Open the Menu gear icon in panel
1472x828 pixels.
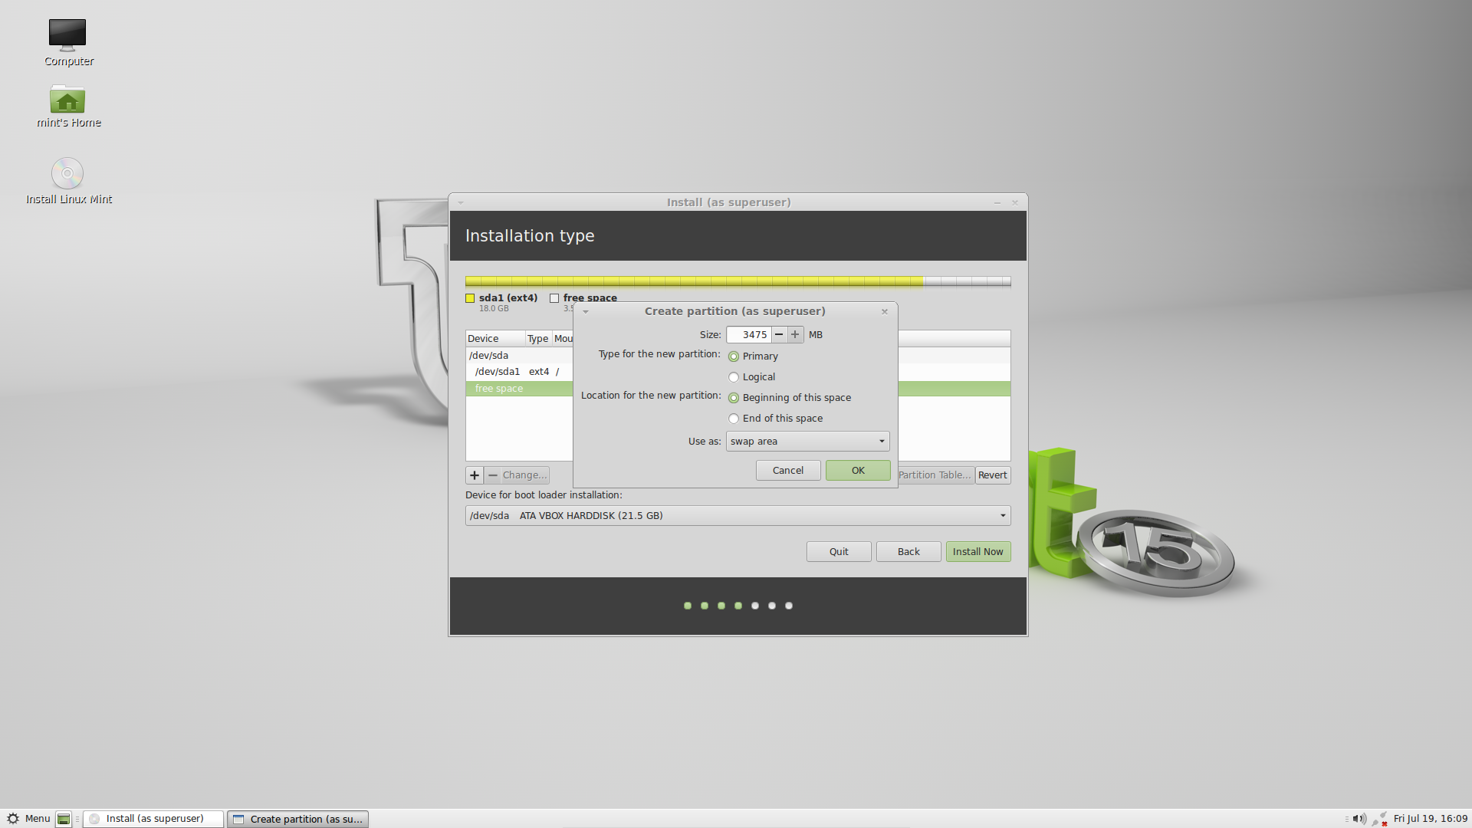tap(13, 819)
